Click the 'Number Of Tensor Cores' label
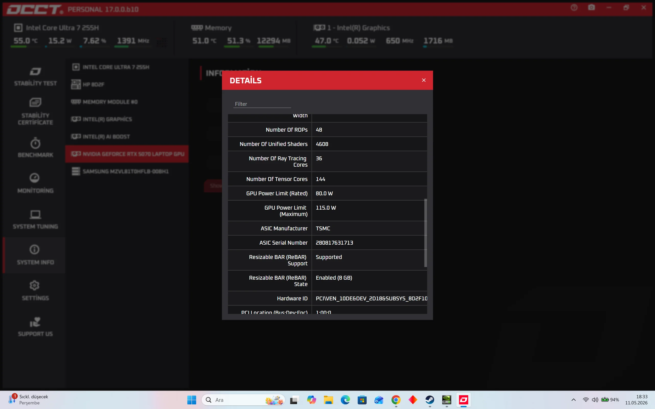655x409 pixels. pyautogui.click(x=277, y=179)
